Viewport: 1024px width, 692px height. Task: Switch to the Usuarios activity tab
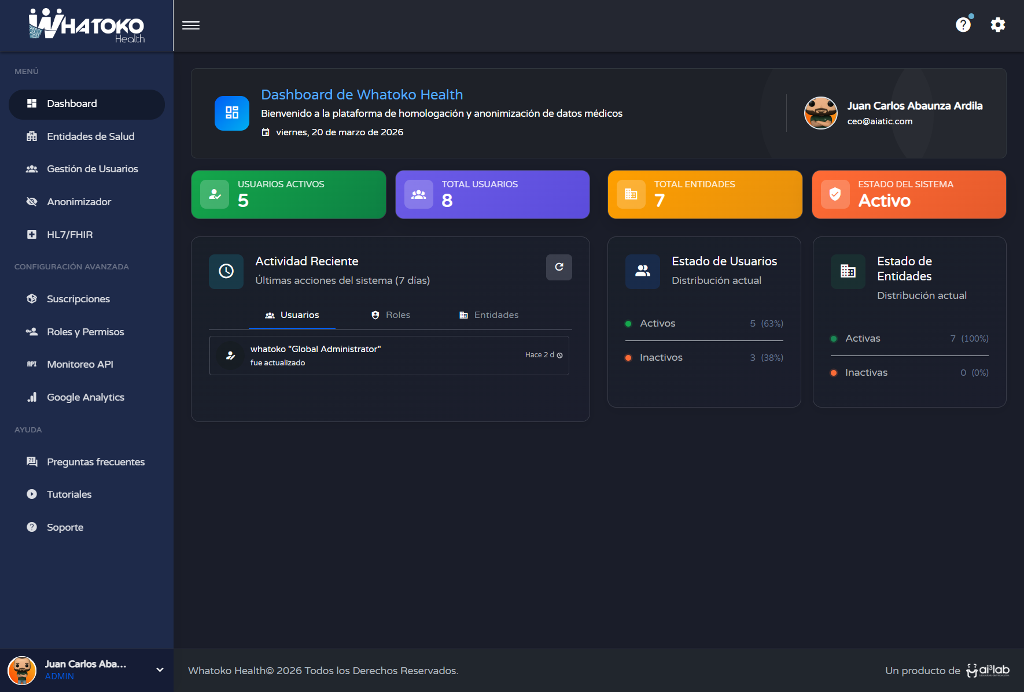click(292, 315)
